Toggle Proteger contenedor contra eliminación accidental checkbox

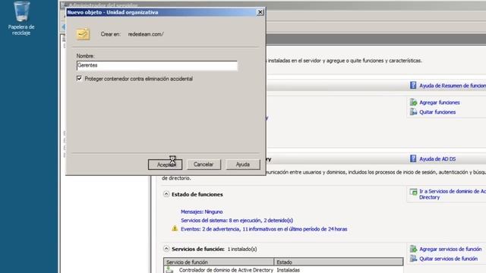(79, 78)
